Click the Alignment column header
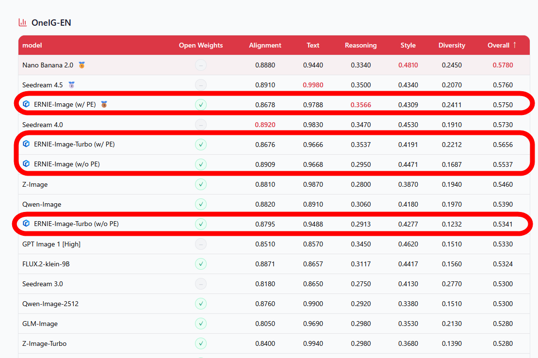The width and height of the screenshot is (538, 358). point(265,45)
